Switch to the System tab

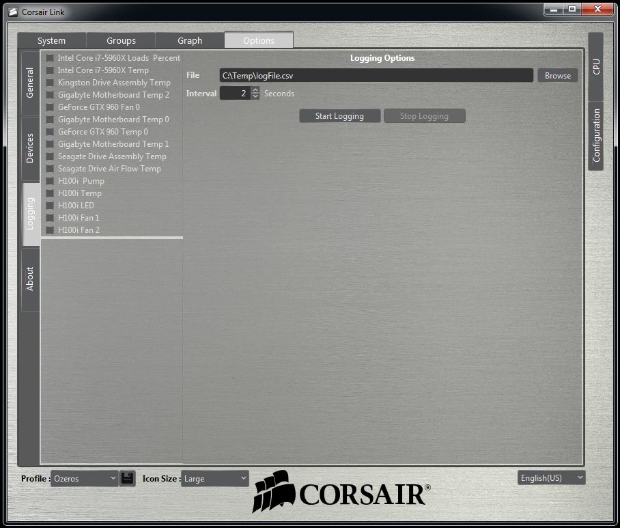coord(51,40)
